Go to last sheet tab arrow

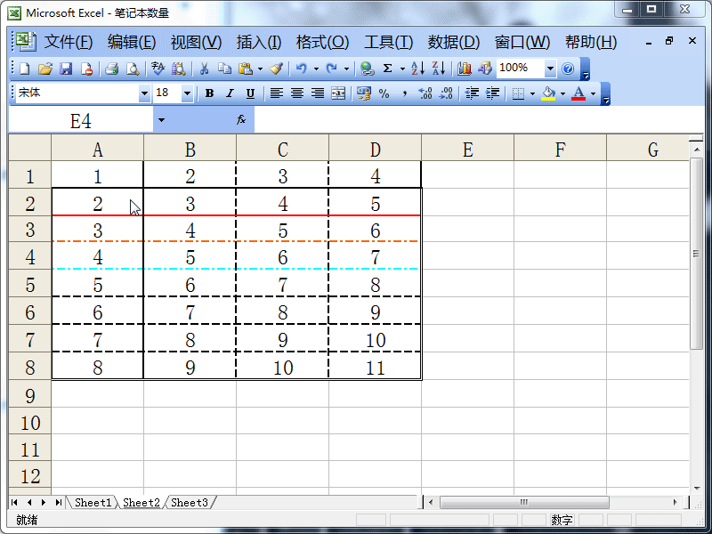coord(59,502)
